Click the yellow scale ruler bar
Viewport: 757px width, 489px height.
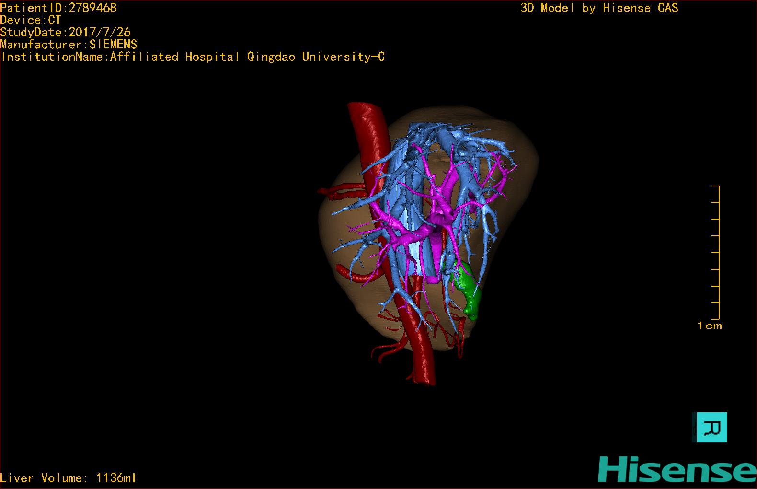(716, 252)
